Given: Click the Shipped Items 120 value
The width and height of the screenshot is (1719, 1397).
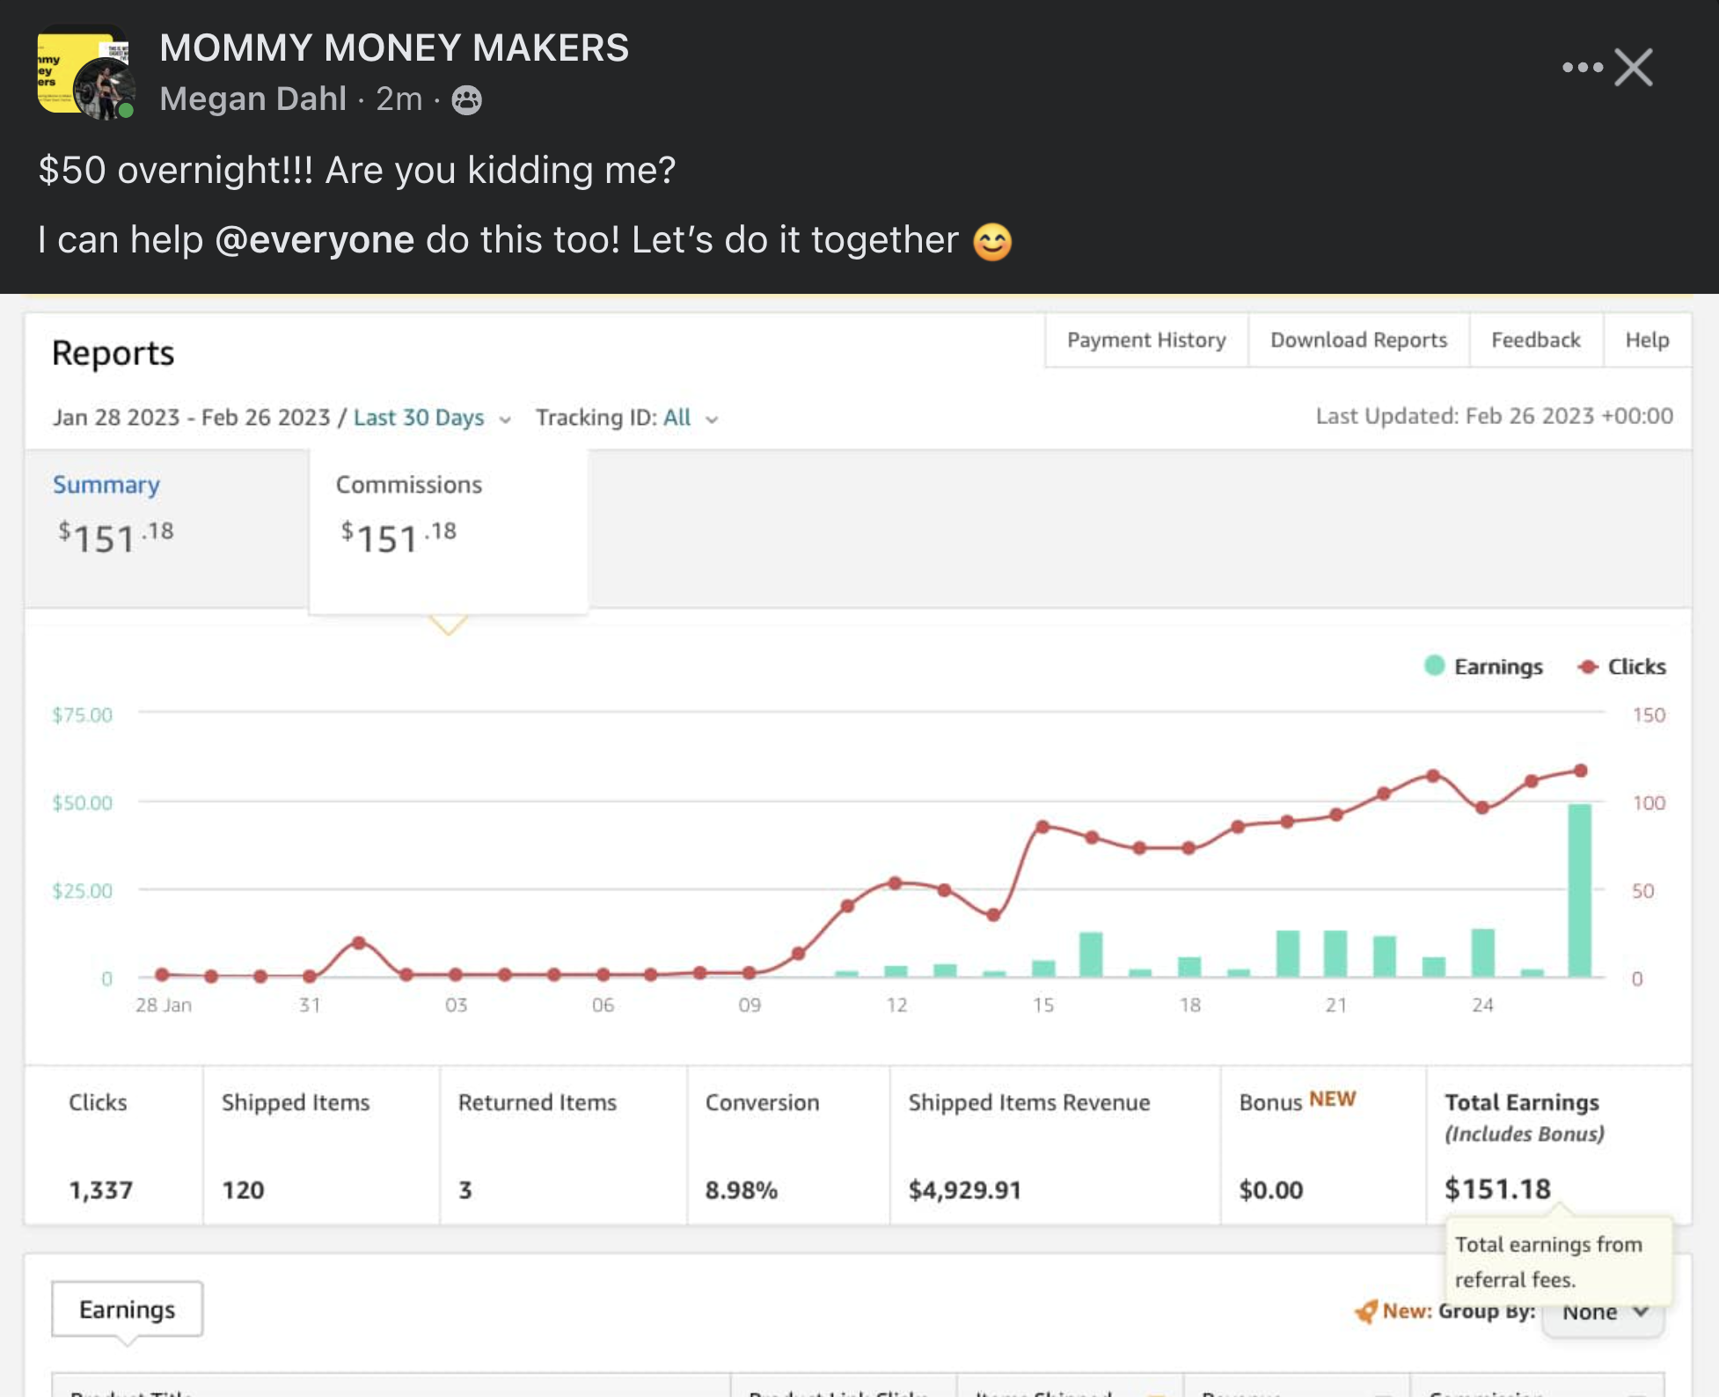Looking at the screenshot, I should pos(243,1190).
